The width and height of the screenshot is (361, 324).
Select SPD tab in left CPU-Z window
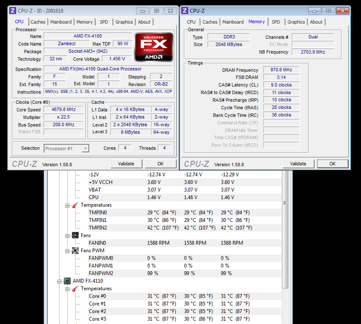pos(104,22)
